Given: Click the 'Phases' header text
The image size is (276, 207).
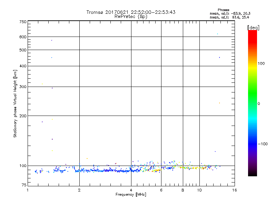Looking at the screenshot, I should (x=223, y=10).
